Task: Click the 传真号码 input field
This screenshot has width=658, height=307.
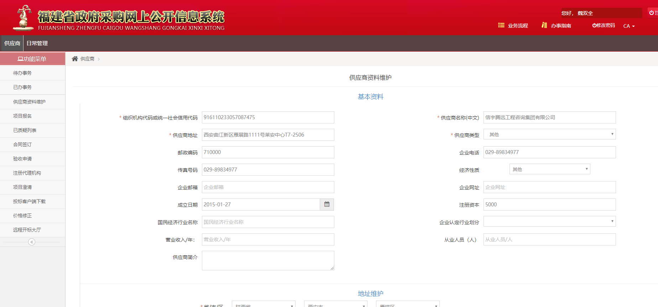Action: coord(268,170)
